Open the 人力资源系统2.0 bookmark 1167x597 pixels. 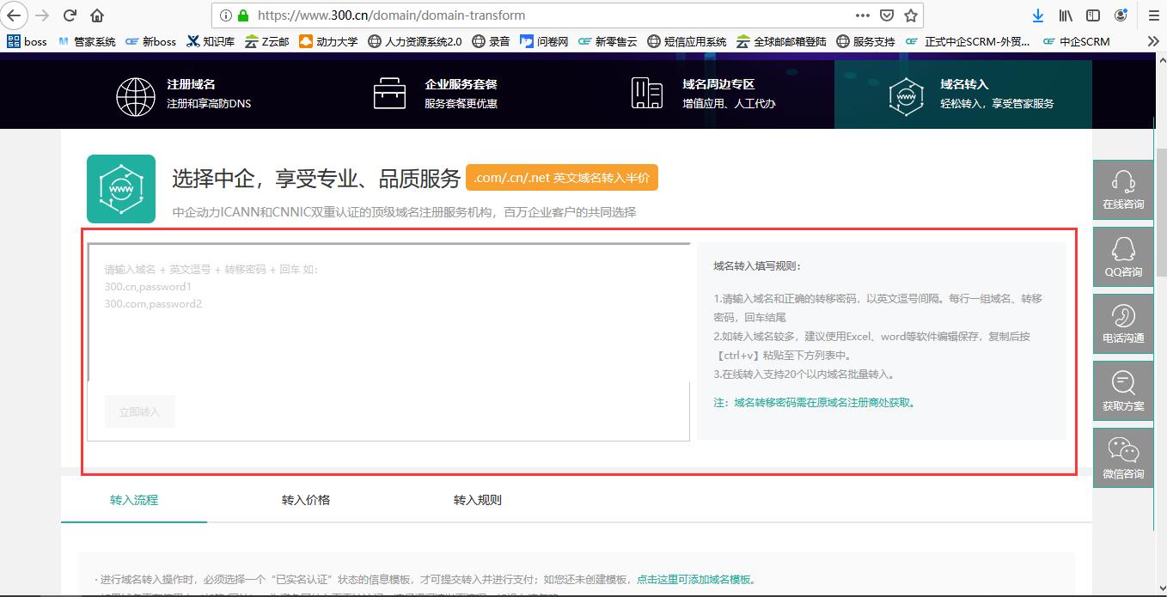(414, 41)
